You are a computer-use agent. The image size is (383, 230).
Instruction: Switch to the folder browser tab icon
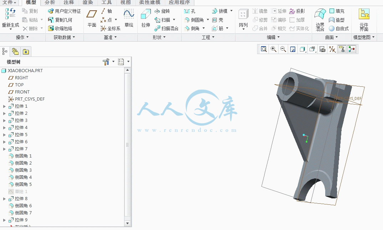point(15,51)
